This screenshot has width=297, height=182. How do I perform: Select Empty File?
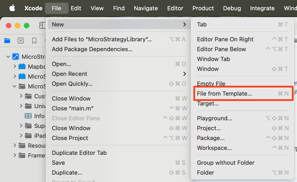242,84
